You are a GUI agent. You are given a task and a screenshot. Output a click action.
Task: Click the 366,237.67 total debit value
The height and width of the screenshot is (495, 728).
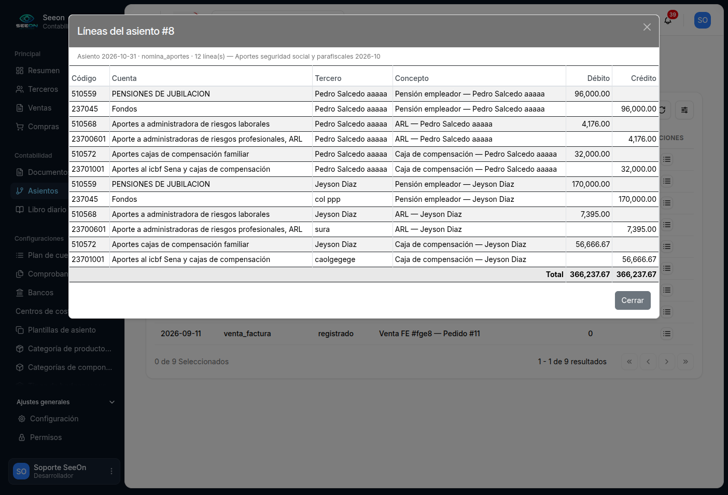tap(590, 274)
